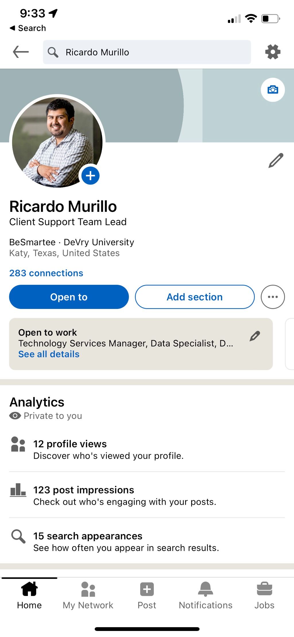Open See all details link

point(49,354)
